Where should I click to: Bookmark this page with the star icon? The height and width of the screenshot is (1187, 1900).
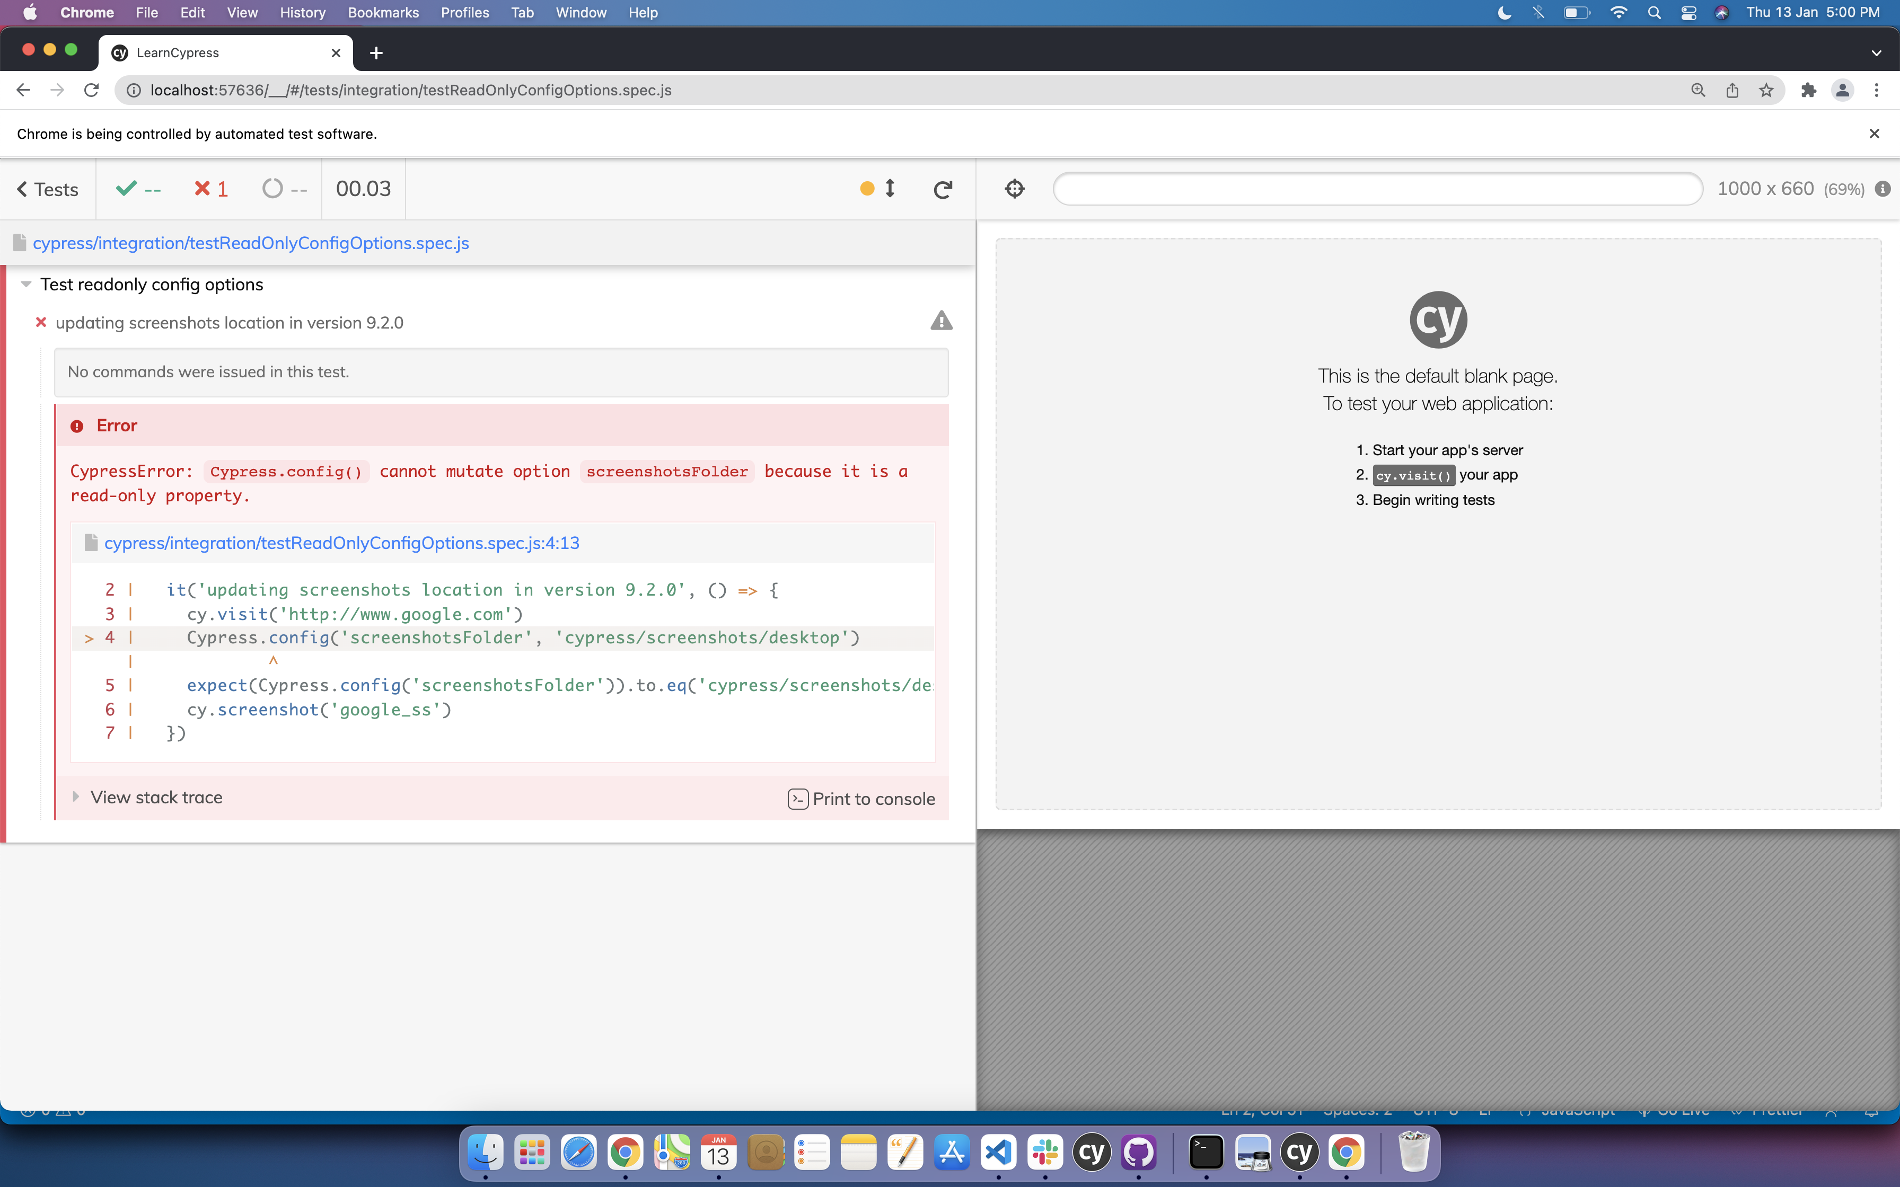click(x=1766, y=90)
